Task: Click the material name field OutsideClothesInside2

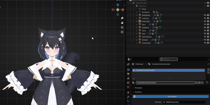Action: point(165,83)
